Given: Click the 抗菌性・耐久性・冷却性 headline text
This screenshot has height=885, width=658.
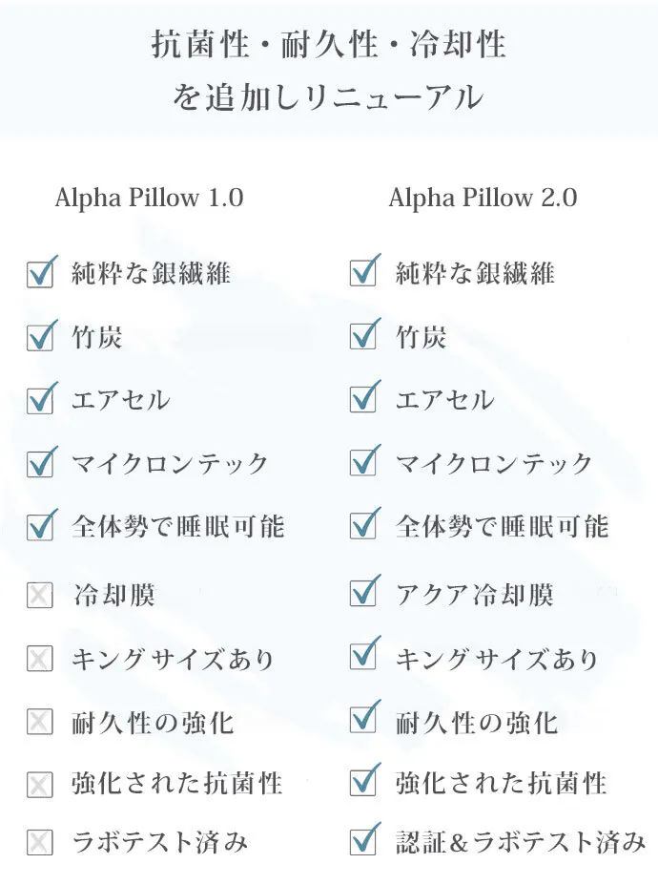Looking at the screenshot, I should [328, 45].
